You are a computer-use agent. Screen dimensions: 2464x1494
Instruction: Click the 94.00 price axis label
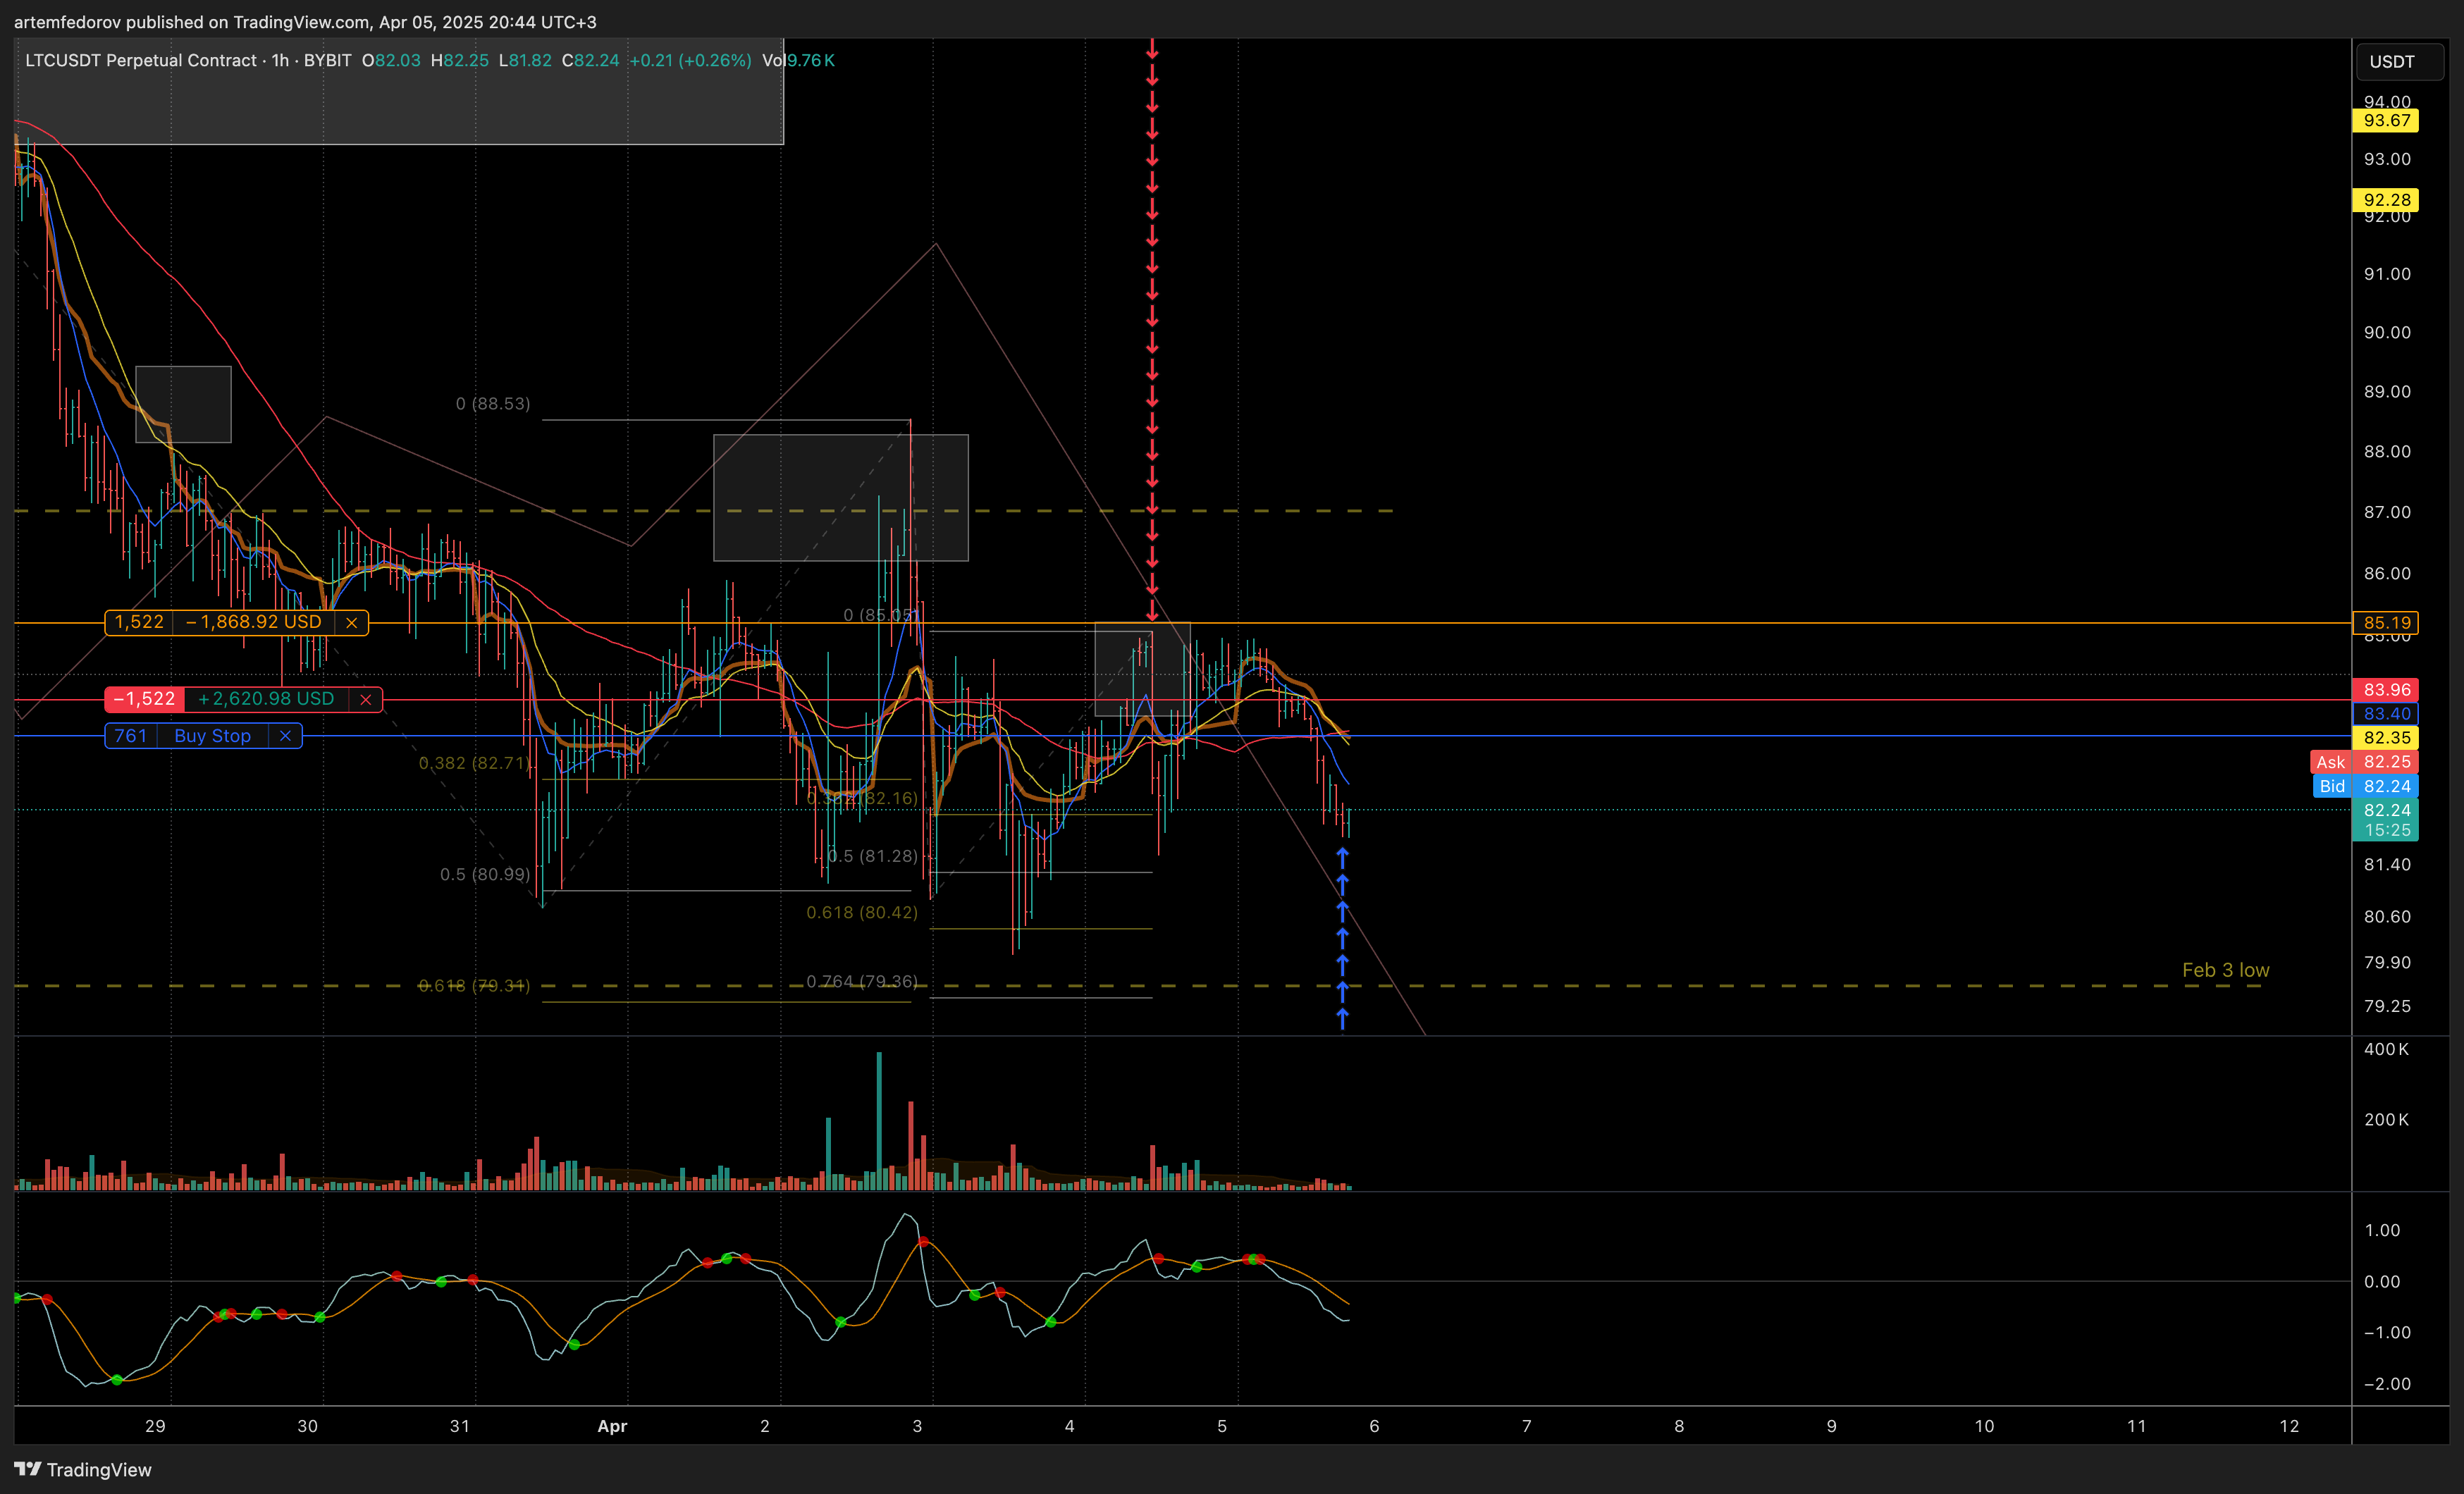(2387, 102)
